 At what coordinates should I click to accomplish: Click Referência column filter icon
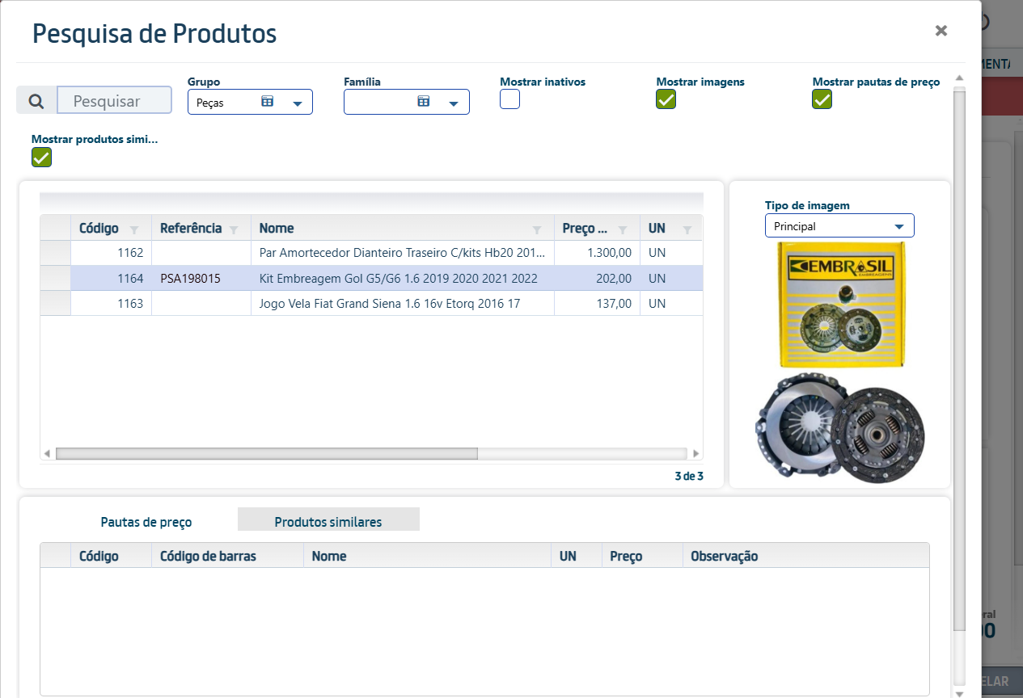click(x=234, y=229)
